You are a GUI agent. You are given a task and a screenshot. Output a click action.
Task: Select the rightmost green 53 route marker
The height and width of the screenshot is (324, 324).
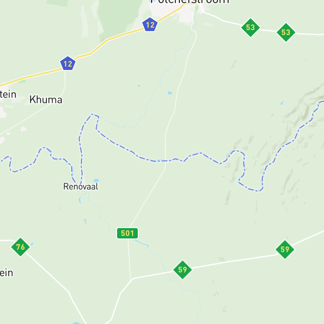coord(286,32)
